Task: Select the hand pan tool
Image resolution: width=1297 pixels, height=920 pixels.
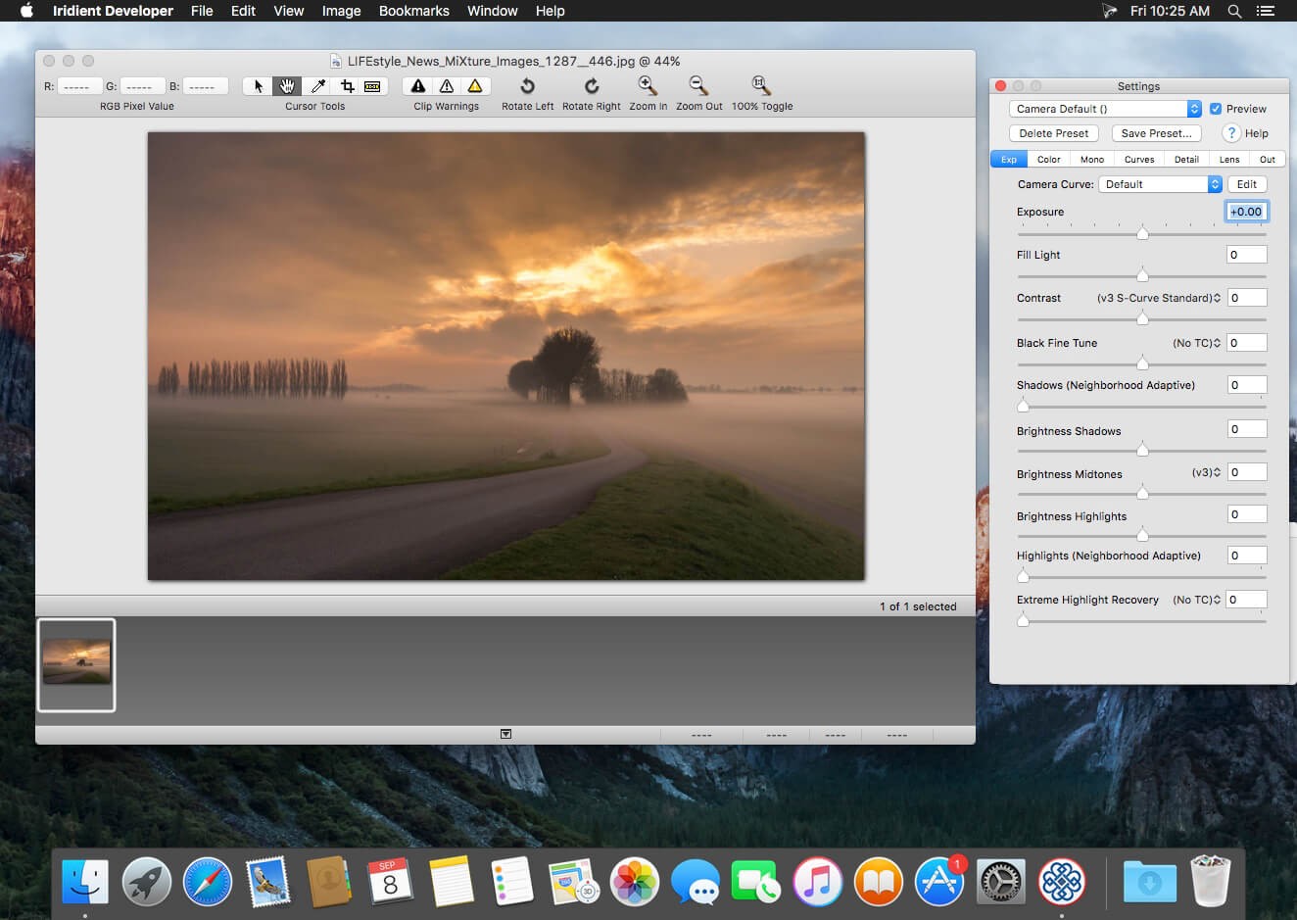Action: coord(287,86)
